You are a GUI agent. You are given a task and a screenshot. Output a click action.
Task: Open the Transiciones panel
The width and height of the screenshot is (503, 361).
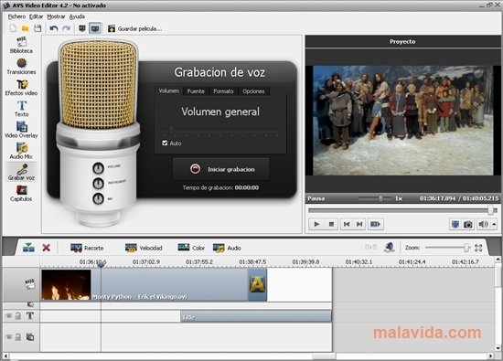(21, 66)
